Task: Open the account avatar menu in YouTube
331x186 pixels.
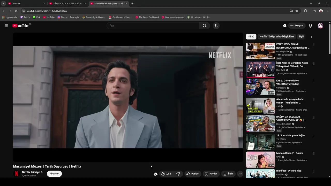Action: 320,26
